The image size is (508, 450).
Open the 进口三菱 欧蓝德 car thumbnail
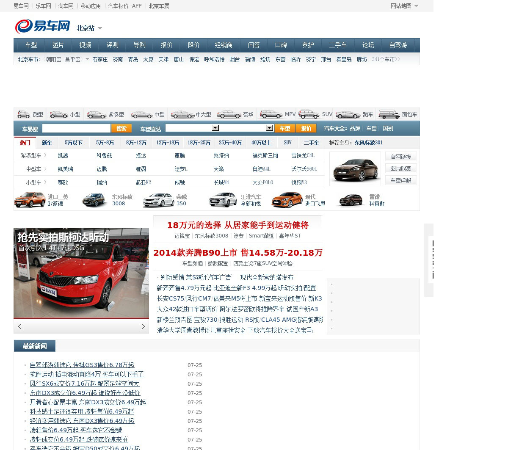[30, 200]
